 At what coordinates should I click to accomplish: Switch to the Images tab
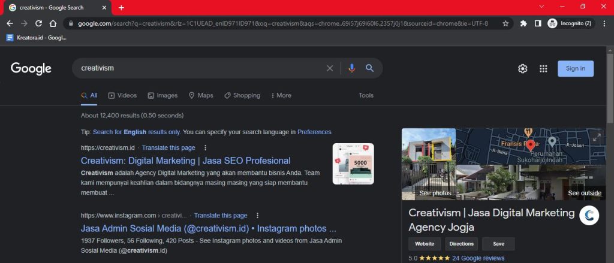[x=162, y=95]
